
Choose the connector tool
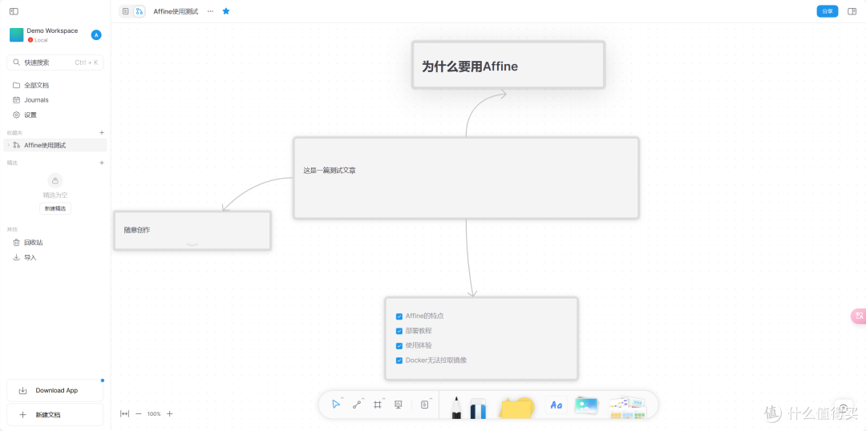tap(356, 405)
